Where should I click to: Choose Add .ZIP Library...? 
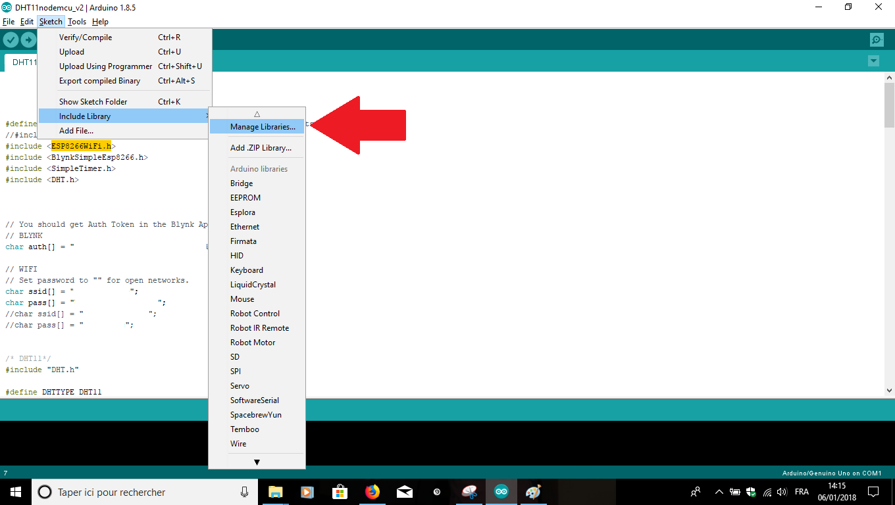(257, 148)
